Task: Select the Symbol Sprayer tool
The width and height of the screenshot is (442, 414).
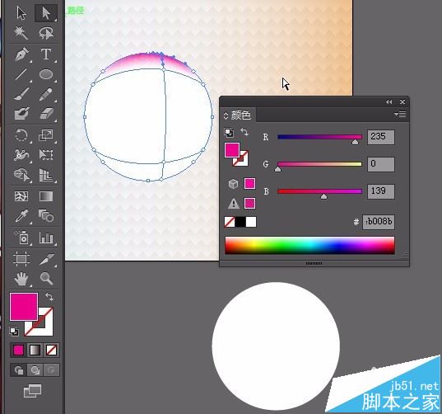Action: pos(21,238)
